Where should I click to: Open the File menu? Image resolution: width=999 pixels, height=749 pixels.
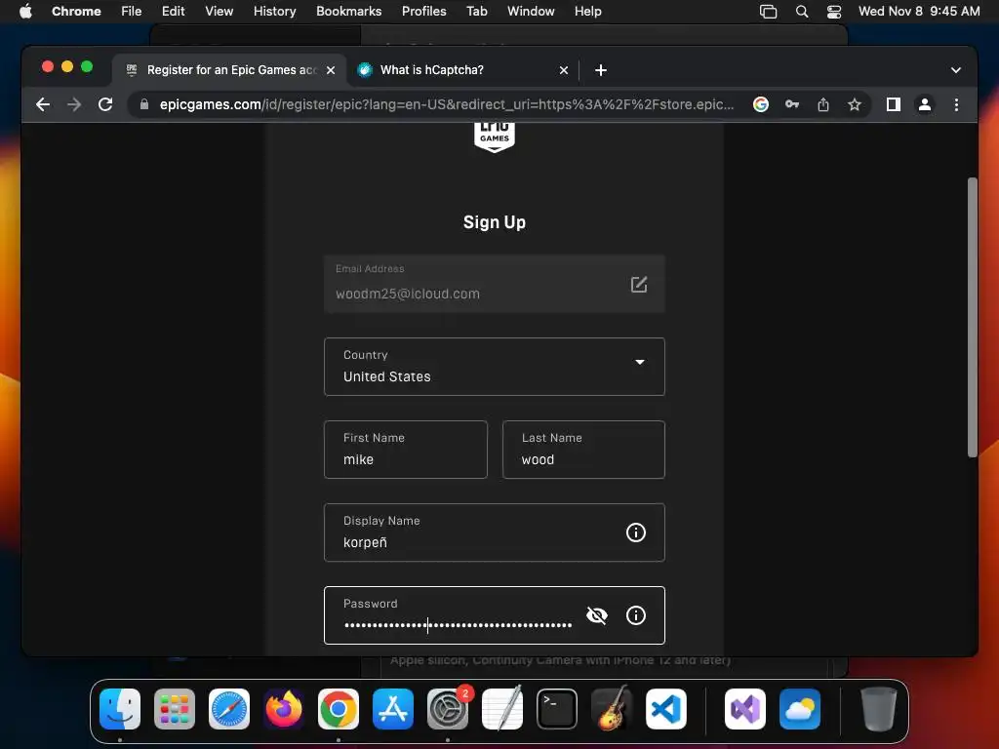pos(132,12)
